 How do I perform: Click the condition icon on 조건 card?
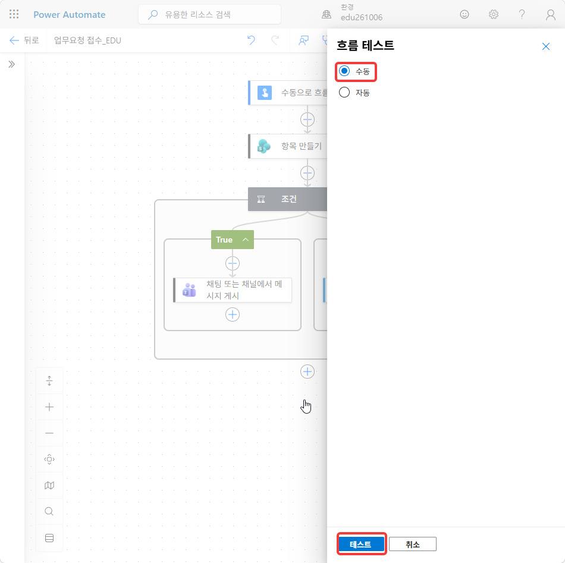pyautogui.click(x=261, y=199)
